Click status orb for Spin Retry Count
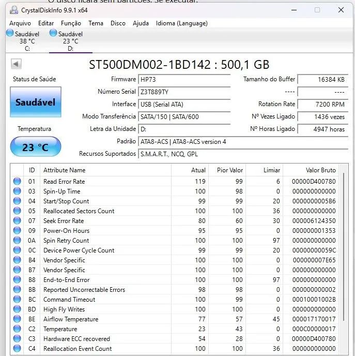Viewport: 355px width, 356px height. click(x=17, y=240)
